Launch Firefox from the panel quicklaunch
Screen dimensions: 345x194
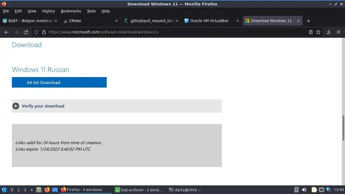[x=47, y=190]
